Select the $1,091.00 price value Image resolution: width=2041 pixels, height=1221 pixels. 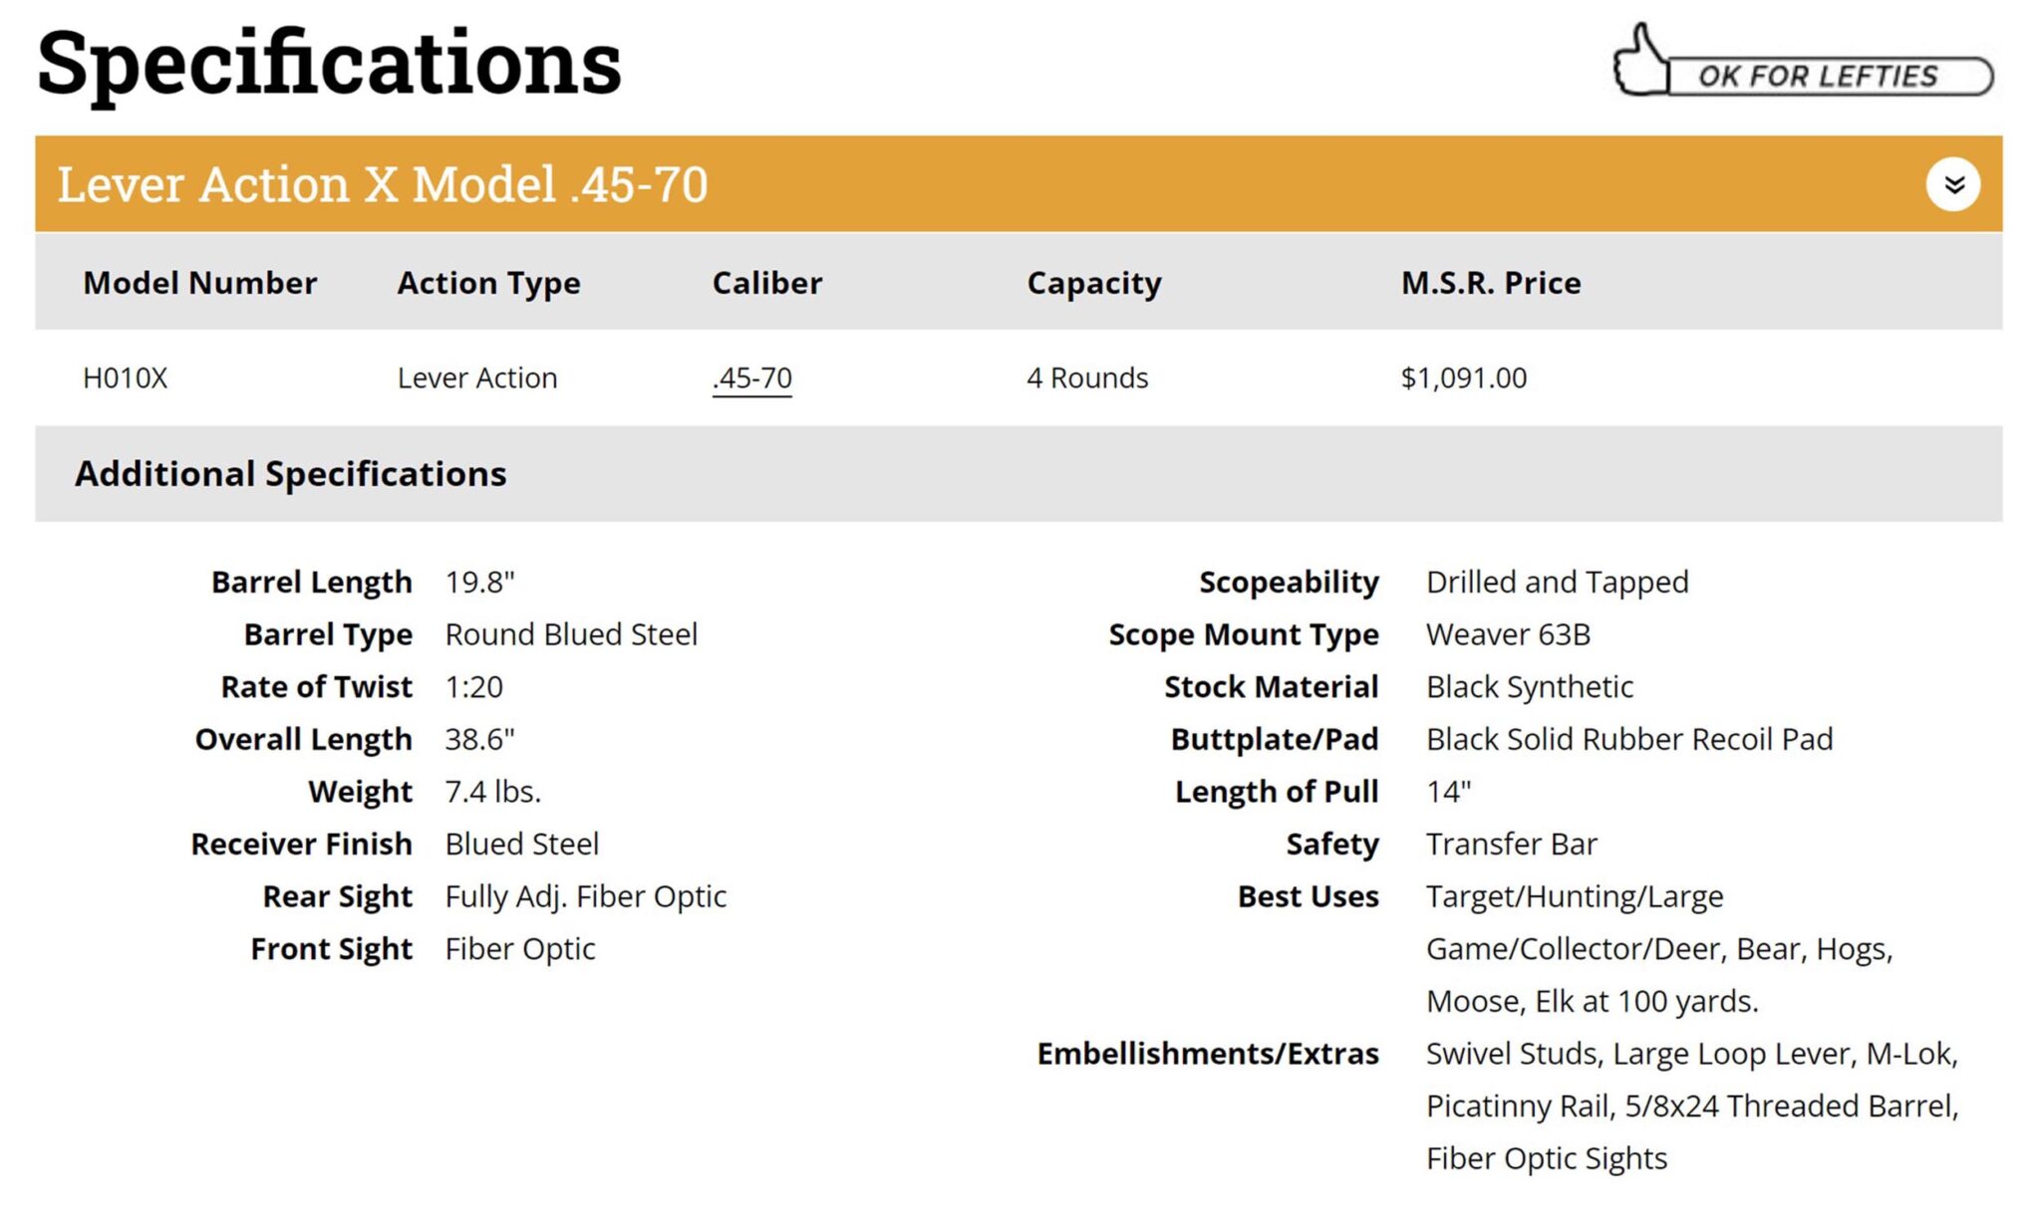point(1463,378)
